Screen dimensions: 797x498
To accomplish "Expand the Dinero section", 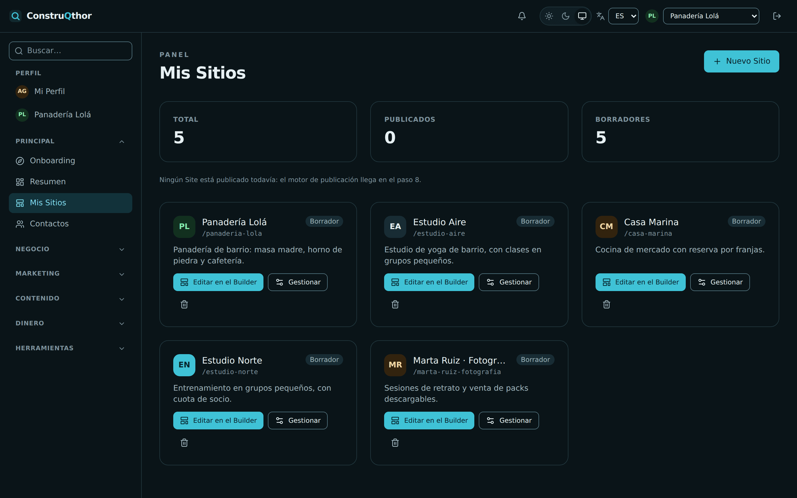I will (x=71, y=323).
